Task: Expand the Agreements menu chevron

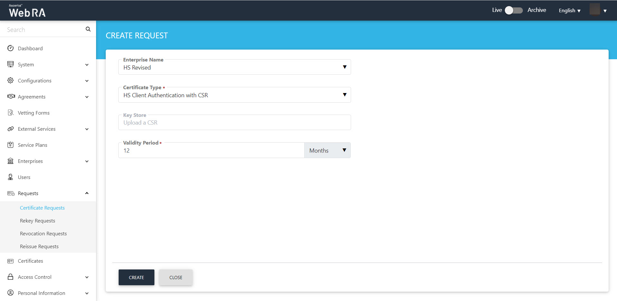Action: pyautogui.click(x=87, y=97)
